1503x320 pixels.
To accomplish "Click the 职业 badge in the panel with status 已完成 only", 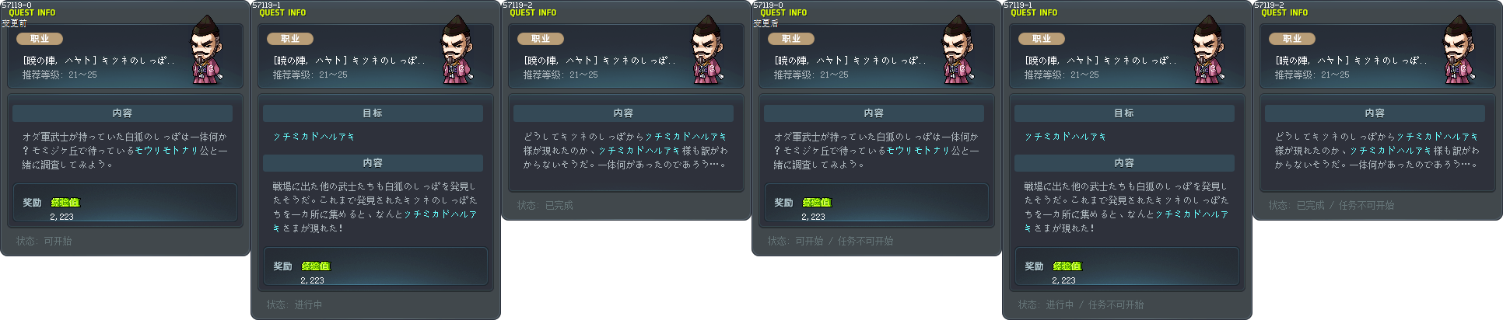I will tap(541, 39).
